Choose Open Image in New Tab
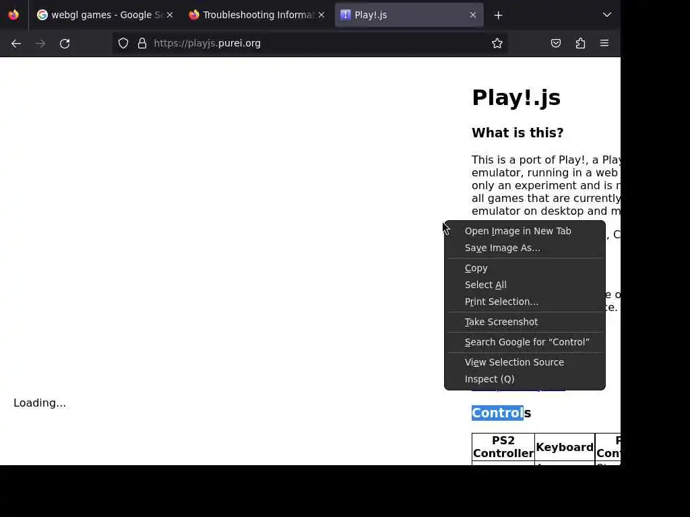This screenshot has height=517, width=690. (x=524, y=231)
